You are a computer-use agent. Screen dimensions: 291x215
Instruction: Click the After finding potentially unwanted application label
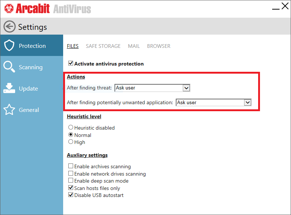click(120, 102)
